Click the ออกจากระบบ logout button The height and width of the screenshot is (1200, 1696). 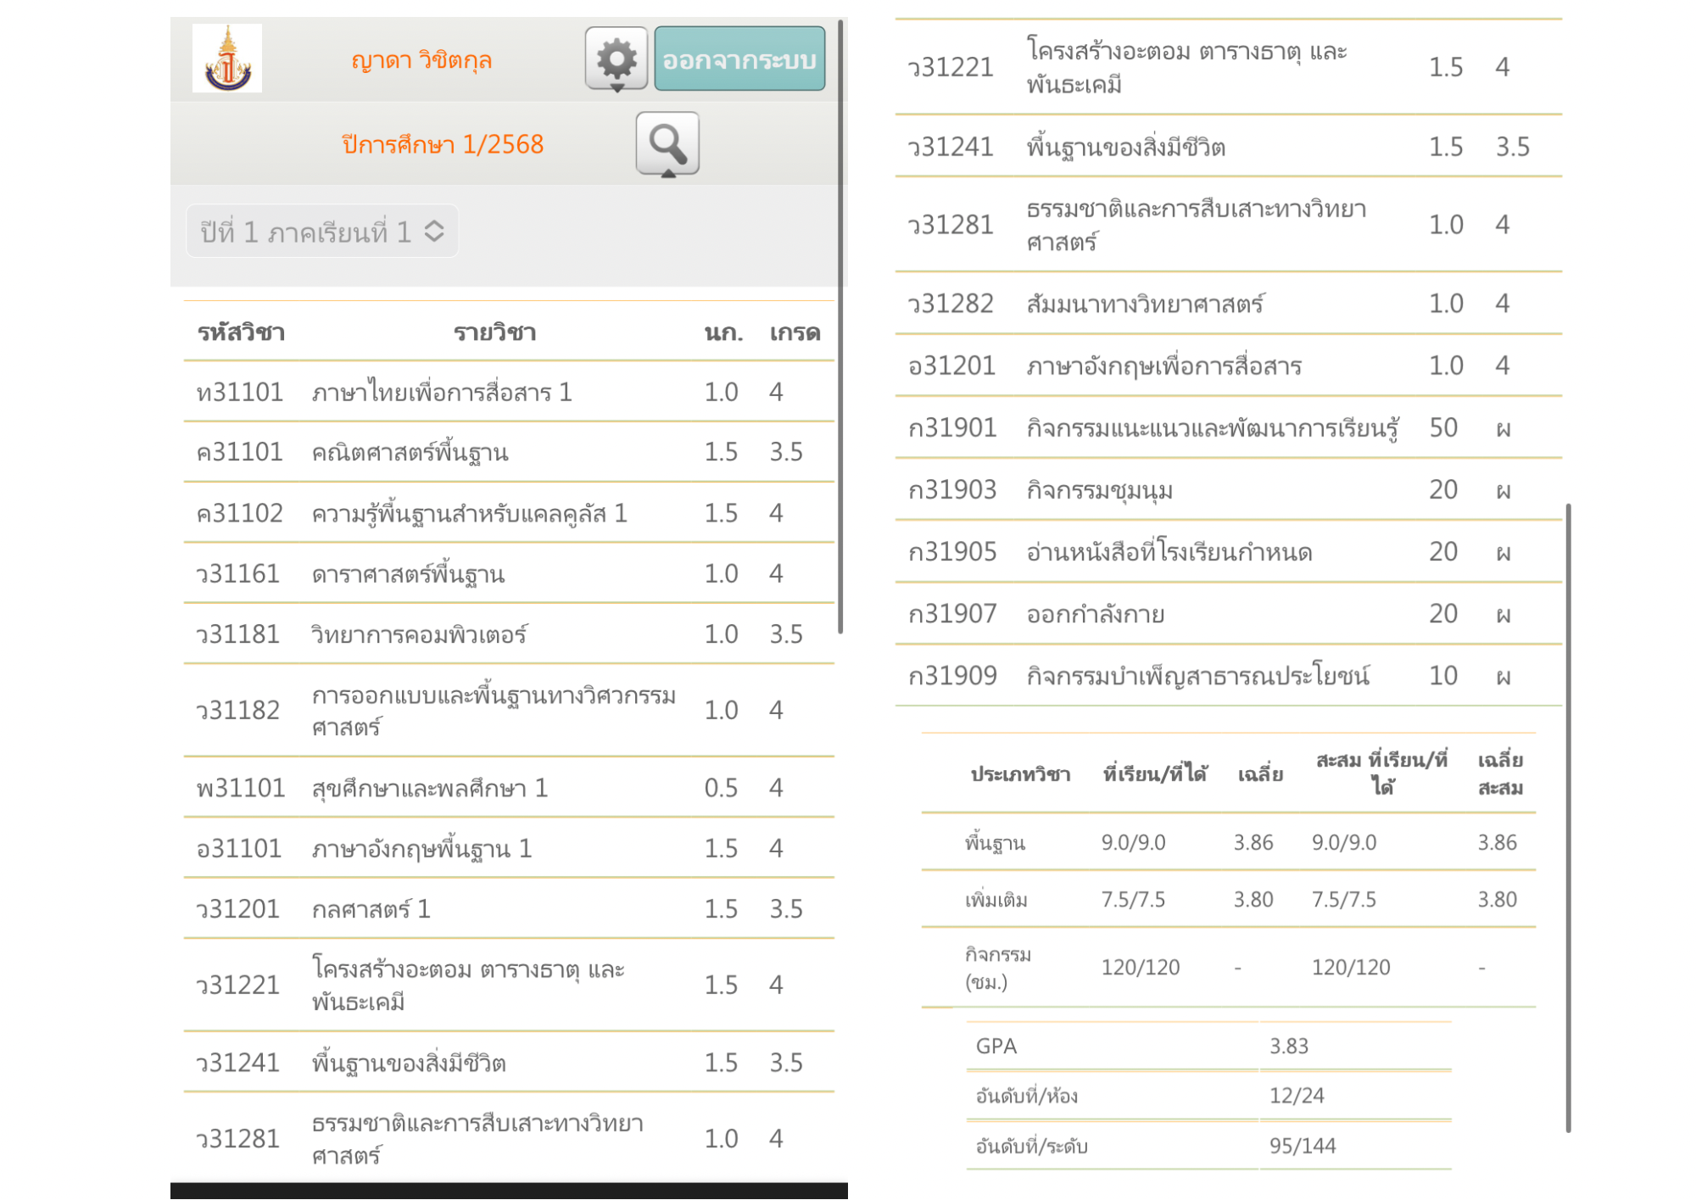tap(739, 59)
